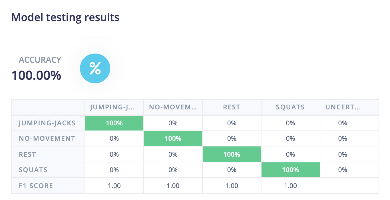
Task: Click the F1 SCORE row label
Action: [36, 186]
